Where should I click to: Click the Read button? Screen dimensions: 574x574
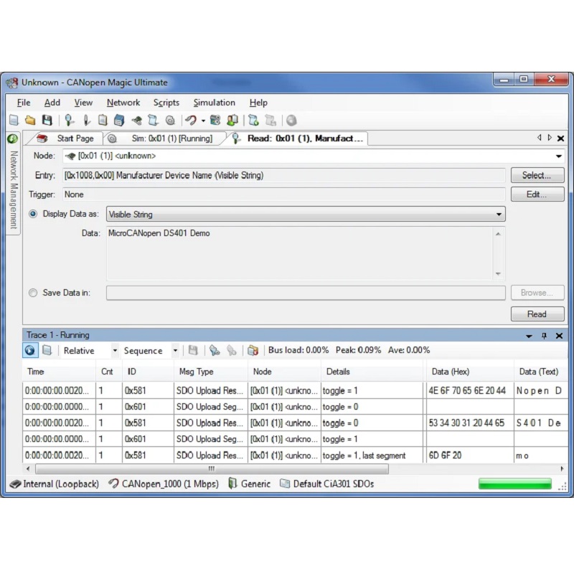(x=537, y=314)
